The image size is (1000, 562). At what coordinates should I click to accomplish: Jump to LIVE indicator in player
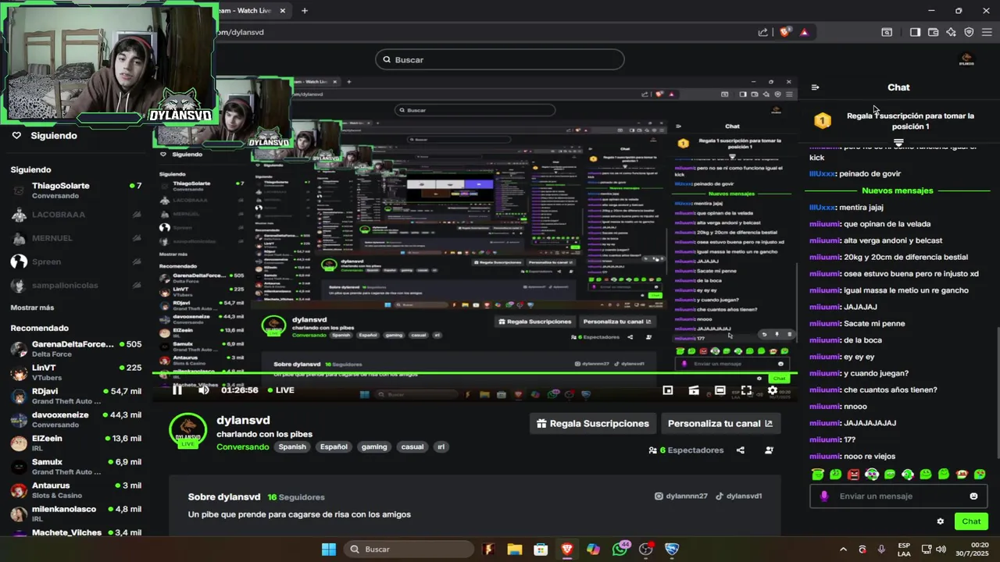tap(281, 390)
